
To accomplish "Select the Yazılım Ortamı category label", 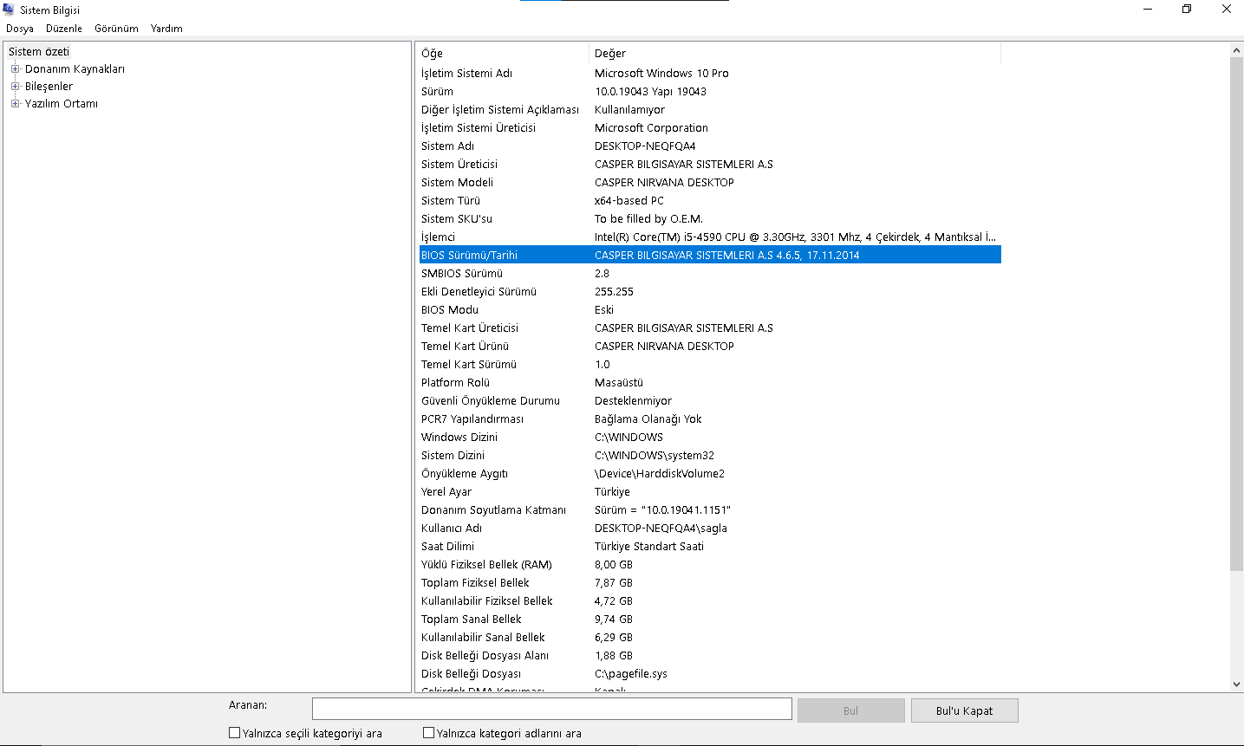I will pos(61,104).
